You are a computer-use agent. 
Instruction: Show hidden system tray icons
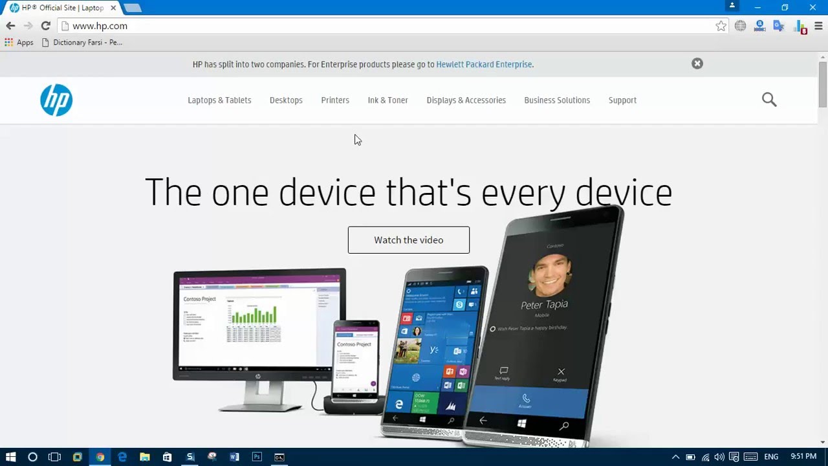(675, 457)
